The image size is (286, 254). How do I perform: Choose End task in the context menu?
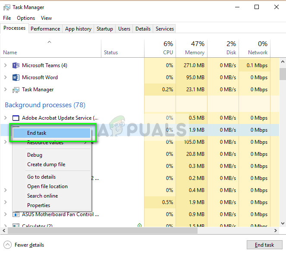[x=52, y=133]
